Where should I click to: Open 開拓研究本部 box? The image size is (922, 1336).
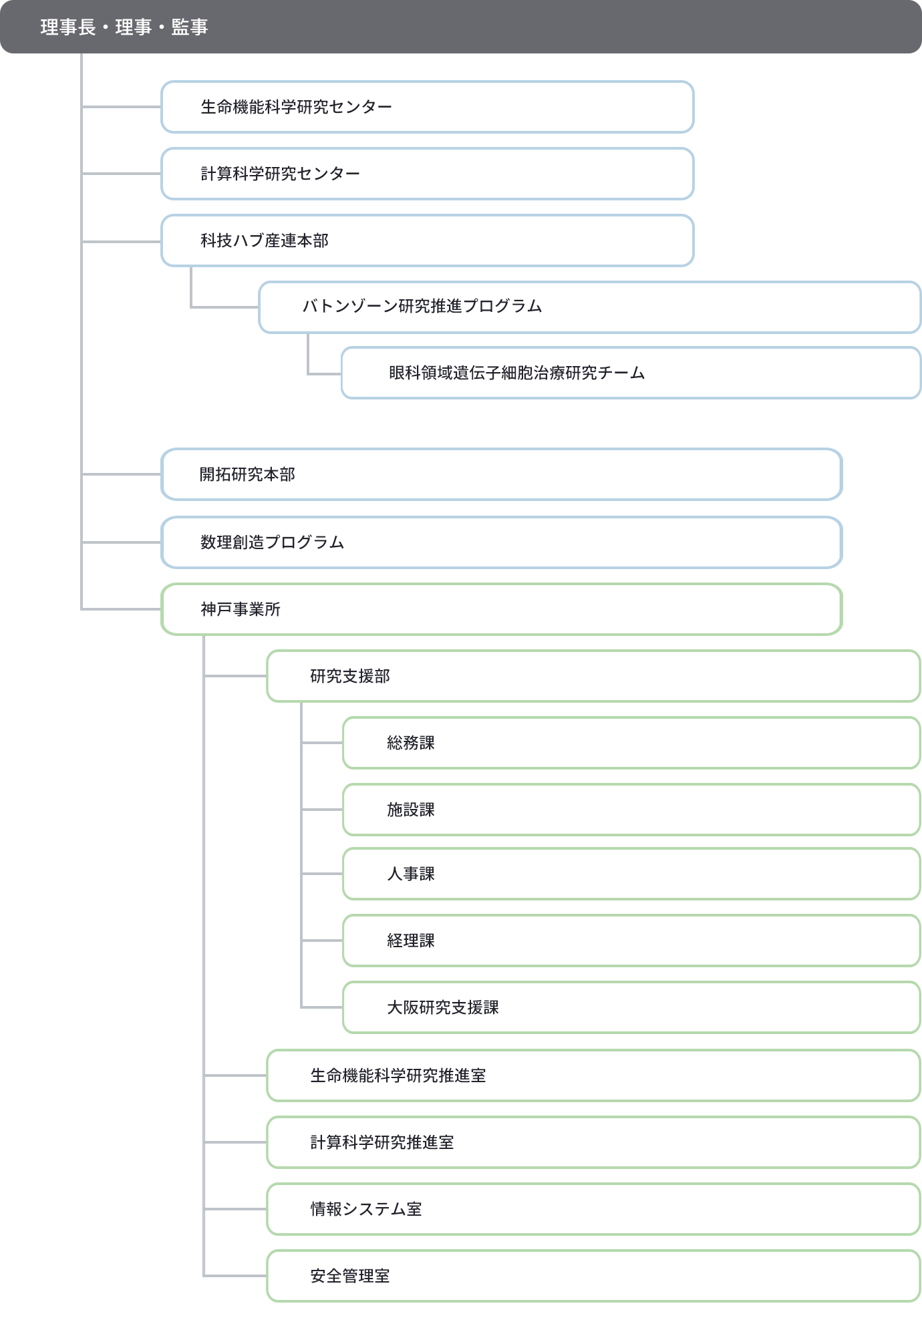(502, 474)
